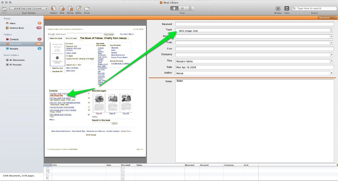Image resolution: width=338 pixels, height=181 pixels.
Task: Open the Receipts folder in sidebar
Action: point(14,48)
